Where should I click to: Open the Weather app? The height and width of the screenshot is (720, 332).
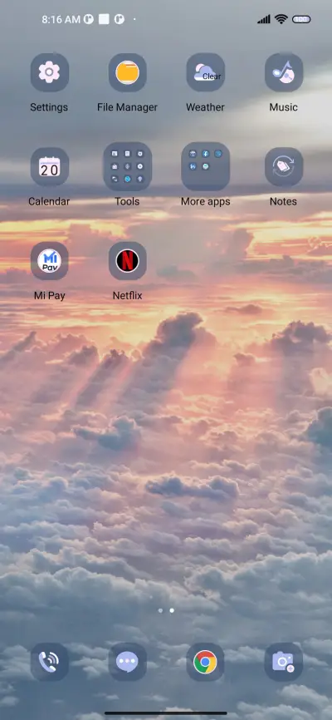coord(206,72)
